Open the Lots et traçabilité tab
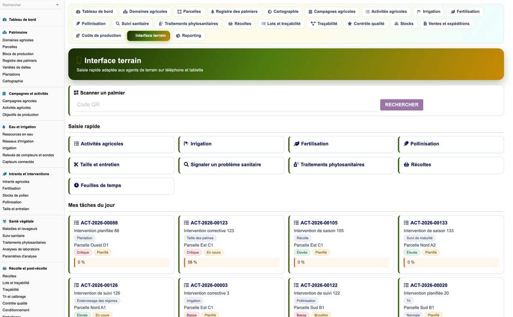The height and width of the screenshot is (317, 513). [281, 23]
